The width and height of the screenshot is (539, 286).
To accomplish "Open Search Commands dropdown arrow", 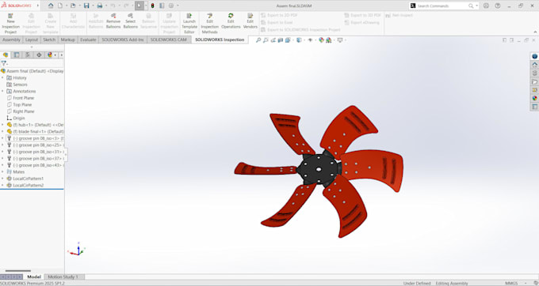I will (x=476, y=6).
